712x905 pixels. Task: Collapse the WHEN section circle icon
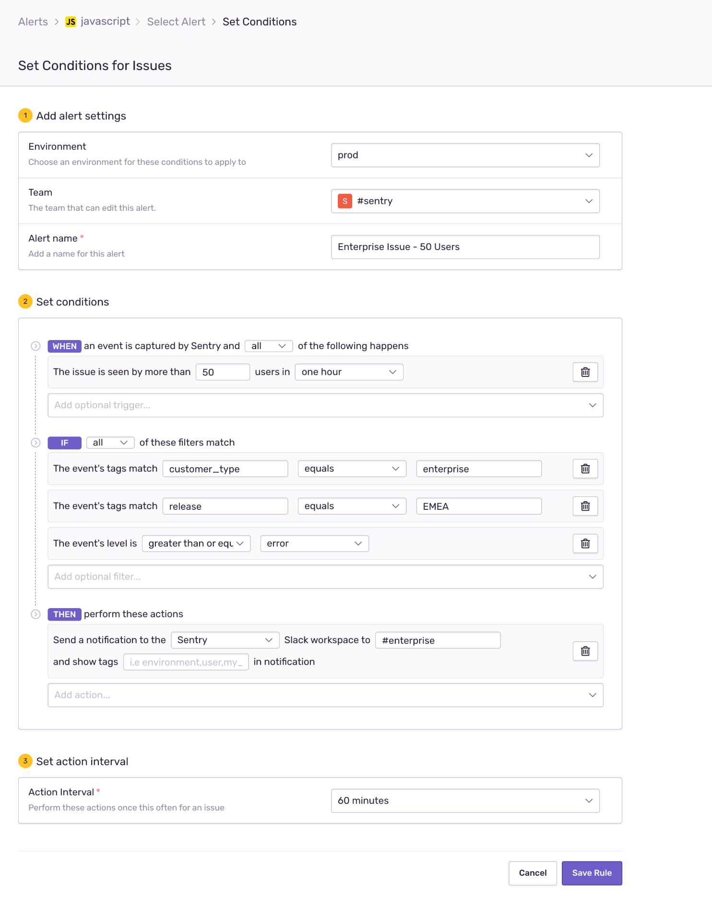pos(36,346)
